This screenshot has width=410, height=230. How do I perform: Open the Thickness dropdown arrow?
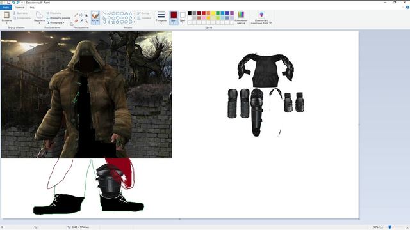[x=161, y=23]
